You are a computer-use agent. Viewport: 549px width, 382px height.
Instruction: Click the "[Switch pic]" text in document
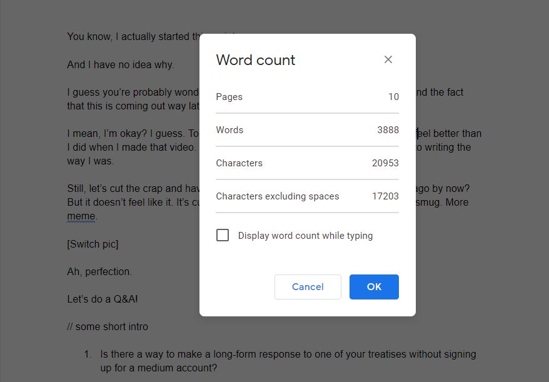coord(93,244)
